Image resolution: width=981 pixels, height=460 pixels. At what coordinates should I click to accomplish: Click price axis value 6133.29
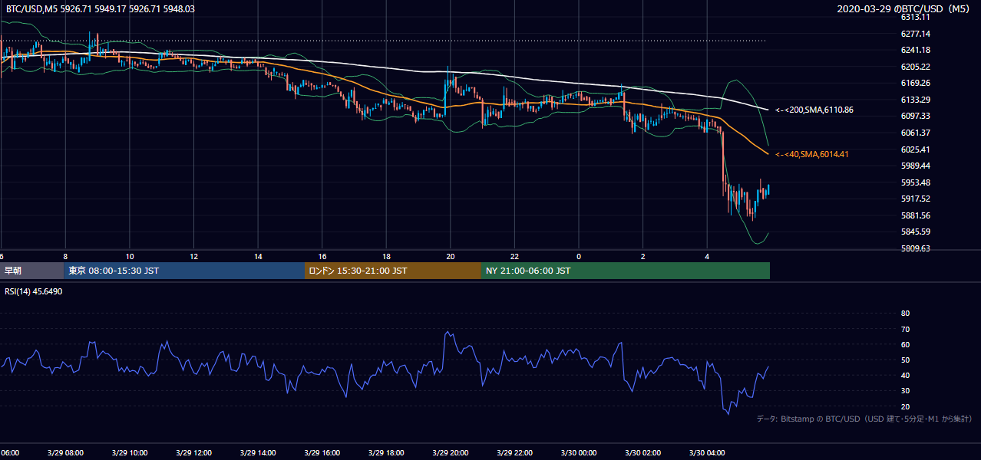coord(915,100)
